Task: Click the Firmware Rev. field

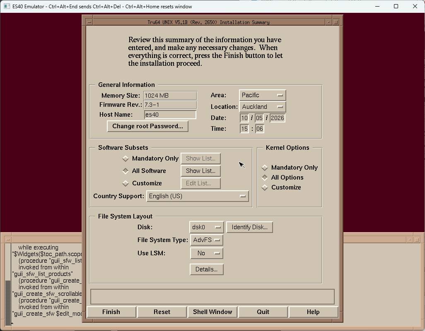Action: [x=170, y=105]
